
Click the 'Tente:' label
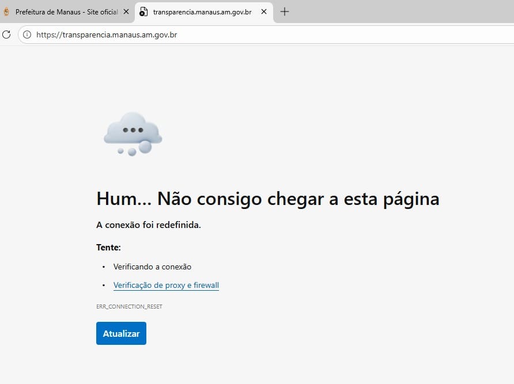tap(108, 248)
